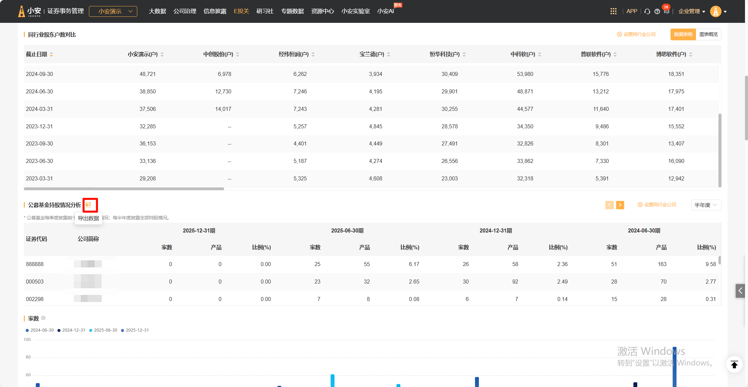Screen dimensions: 748x387
Task: Go to the 信息披露 menu
Action: 215,11
